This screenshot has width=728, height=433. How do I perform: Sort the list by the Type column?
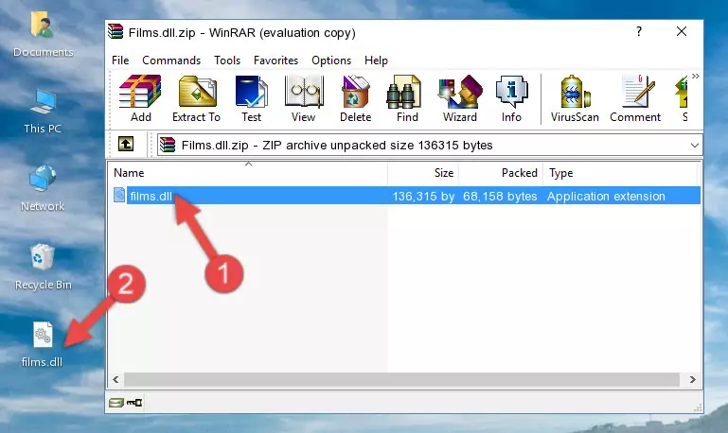pos(620,173)
